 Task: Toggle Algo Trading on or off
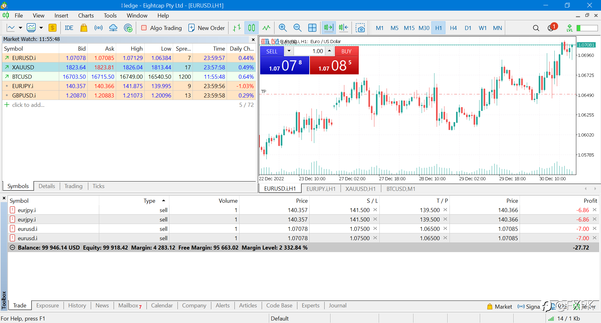click(x=162, y=28)
